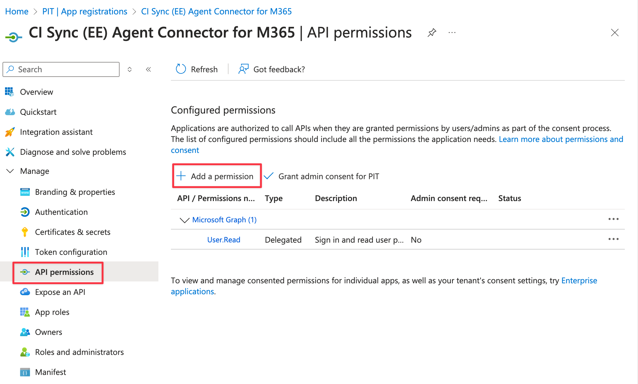Click the app registration icon beside the title
638x384 pixels.
click(x=14, y=38)
